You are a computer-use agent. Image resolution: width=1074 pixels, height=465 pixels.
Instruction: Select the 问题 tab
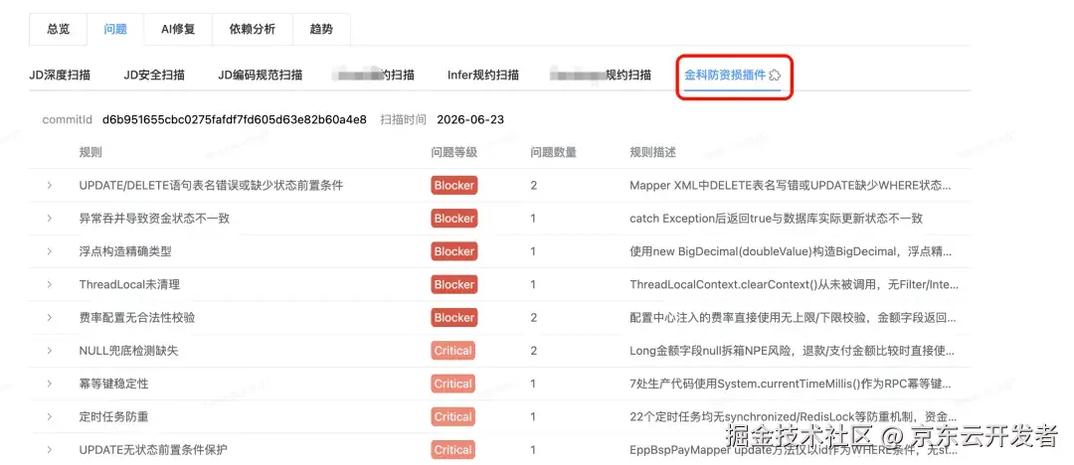point(115,30)
